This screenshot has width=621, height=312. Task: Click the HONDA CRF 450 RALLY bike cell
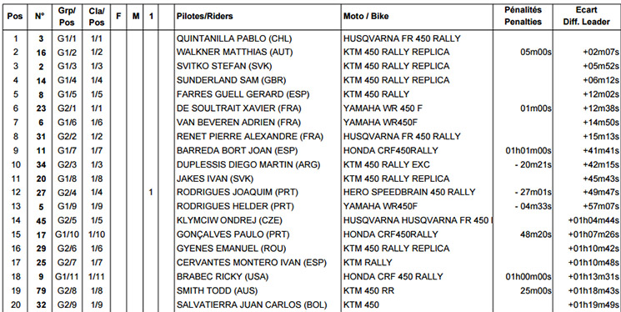point(393,276)
